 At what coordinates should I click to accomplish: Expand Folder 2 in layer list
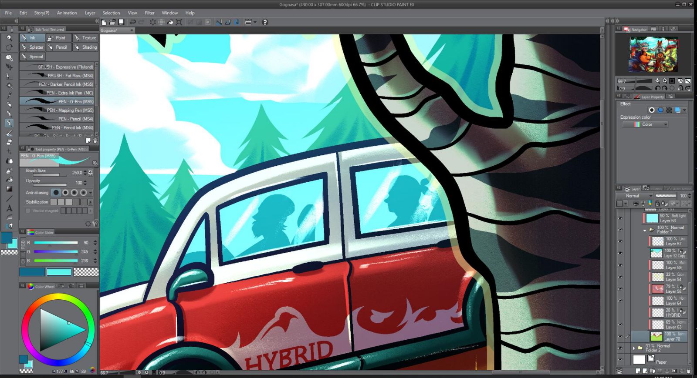[x=634, y=348]
